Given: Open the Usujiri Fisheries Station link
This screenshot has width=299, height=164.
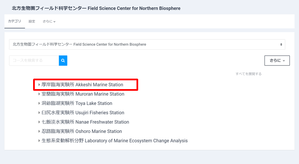Looking at the screenshot, I should pos(83,113).
